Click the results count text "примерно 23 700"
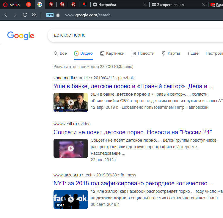The width and height of the screenshot is (223, 218). [96, 67]
